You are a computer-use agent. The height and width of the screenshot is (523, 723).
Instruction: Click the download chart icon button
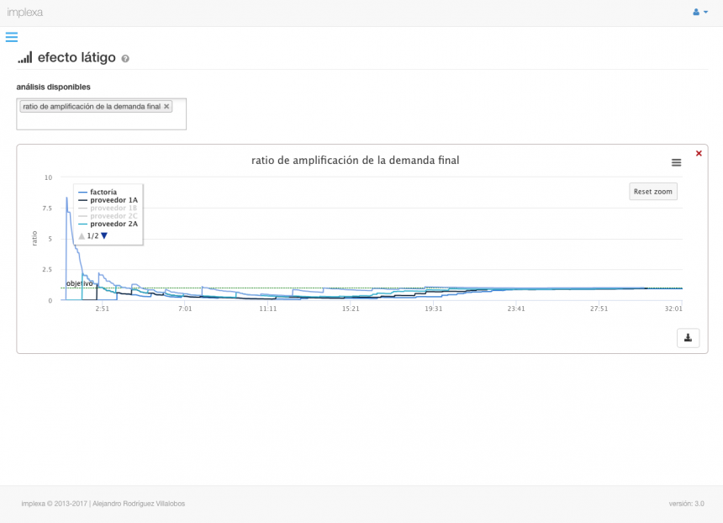(688, 338)
